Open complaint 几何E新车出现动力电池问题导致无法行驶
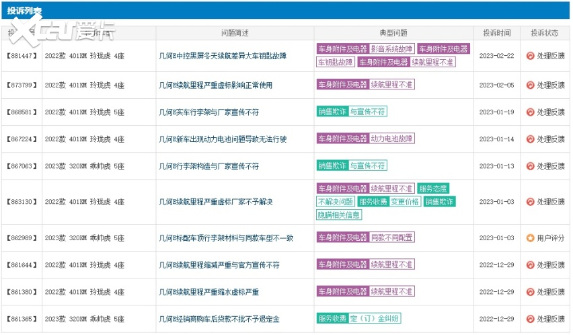 coord(222,139)
